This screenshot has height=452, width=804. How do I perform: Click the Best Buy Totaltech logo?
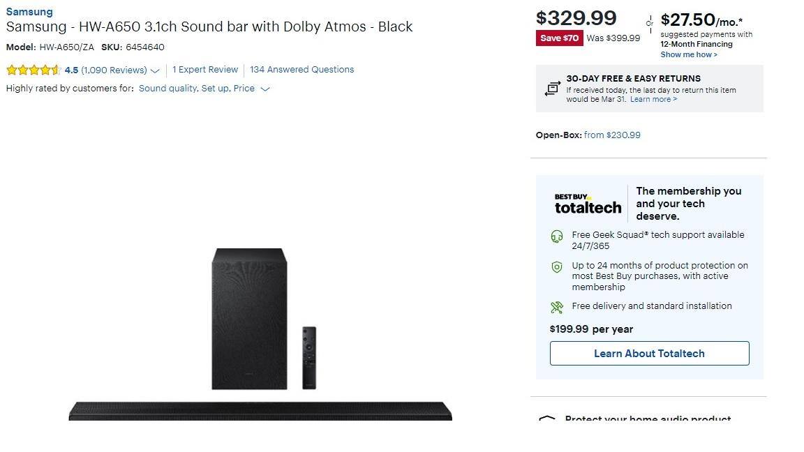(588, 204)
